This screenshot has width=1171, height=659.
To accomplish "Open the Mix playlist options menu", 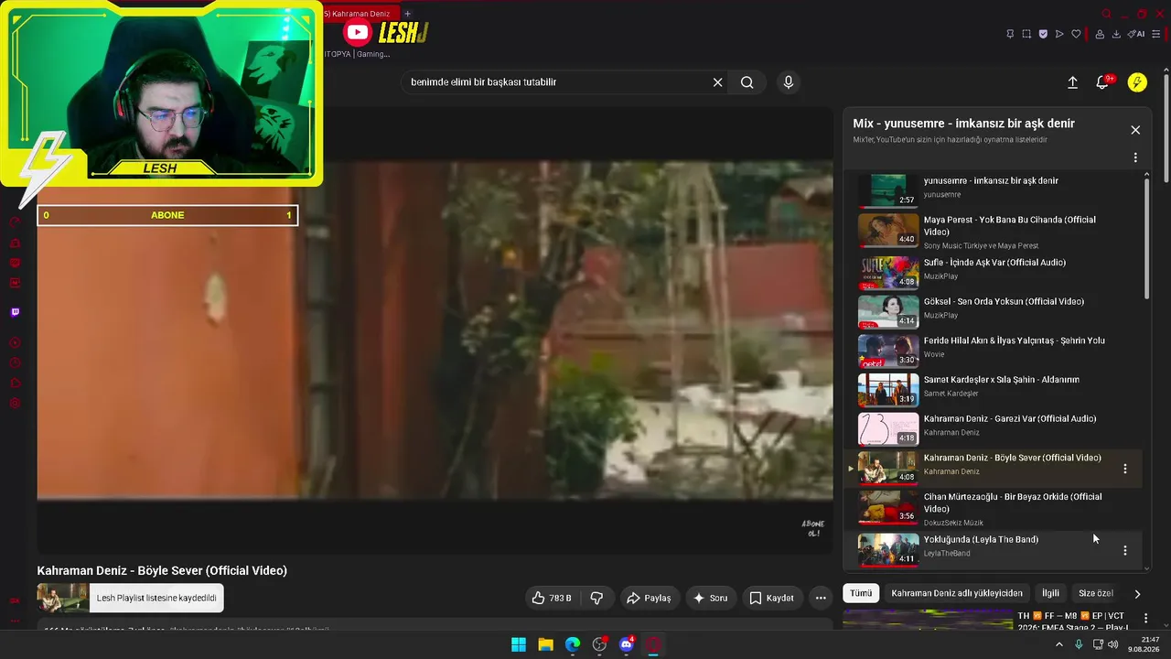I will click(1135, 157).
